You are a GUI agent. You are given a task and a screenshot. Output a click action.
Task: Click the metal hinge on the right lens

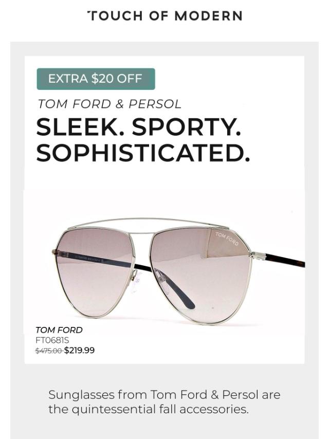pyautogui.click(x=256, y=255)
